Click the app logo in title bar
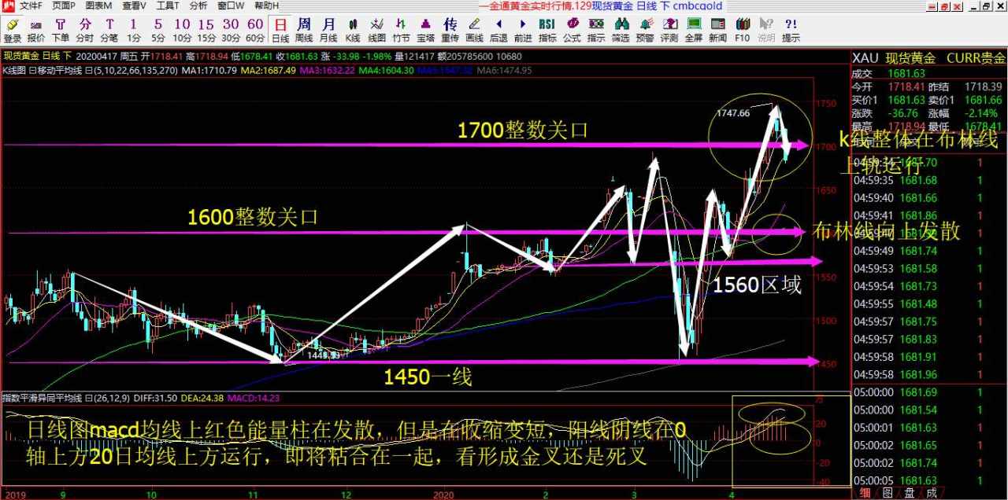This screenshot has height=500, width=1008. pyautogui.click(x=8, y=6)
